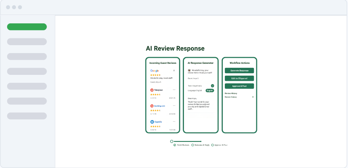The height and width of the screenshot is (168, 348).
Task: Select the Approve & Post step circle
Action: point(213,145)
